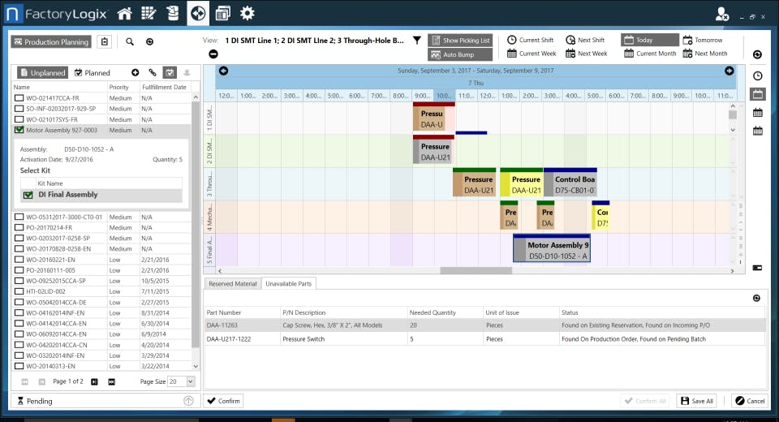779x422 pixels.
Task: Jump to the last page of work orders
Action: pos(111,381)
